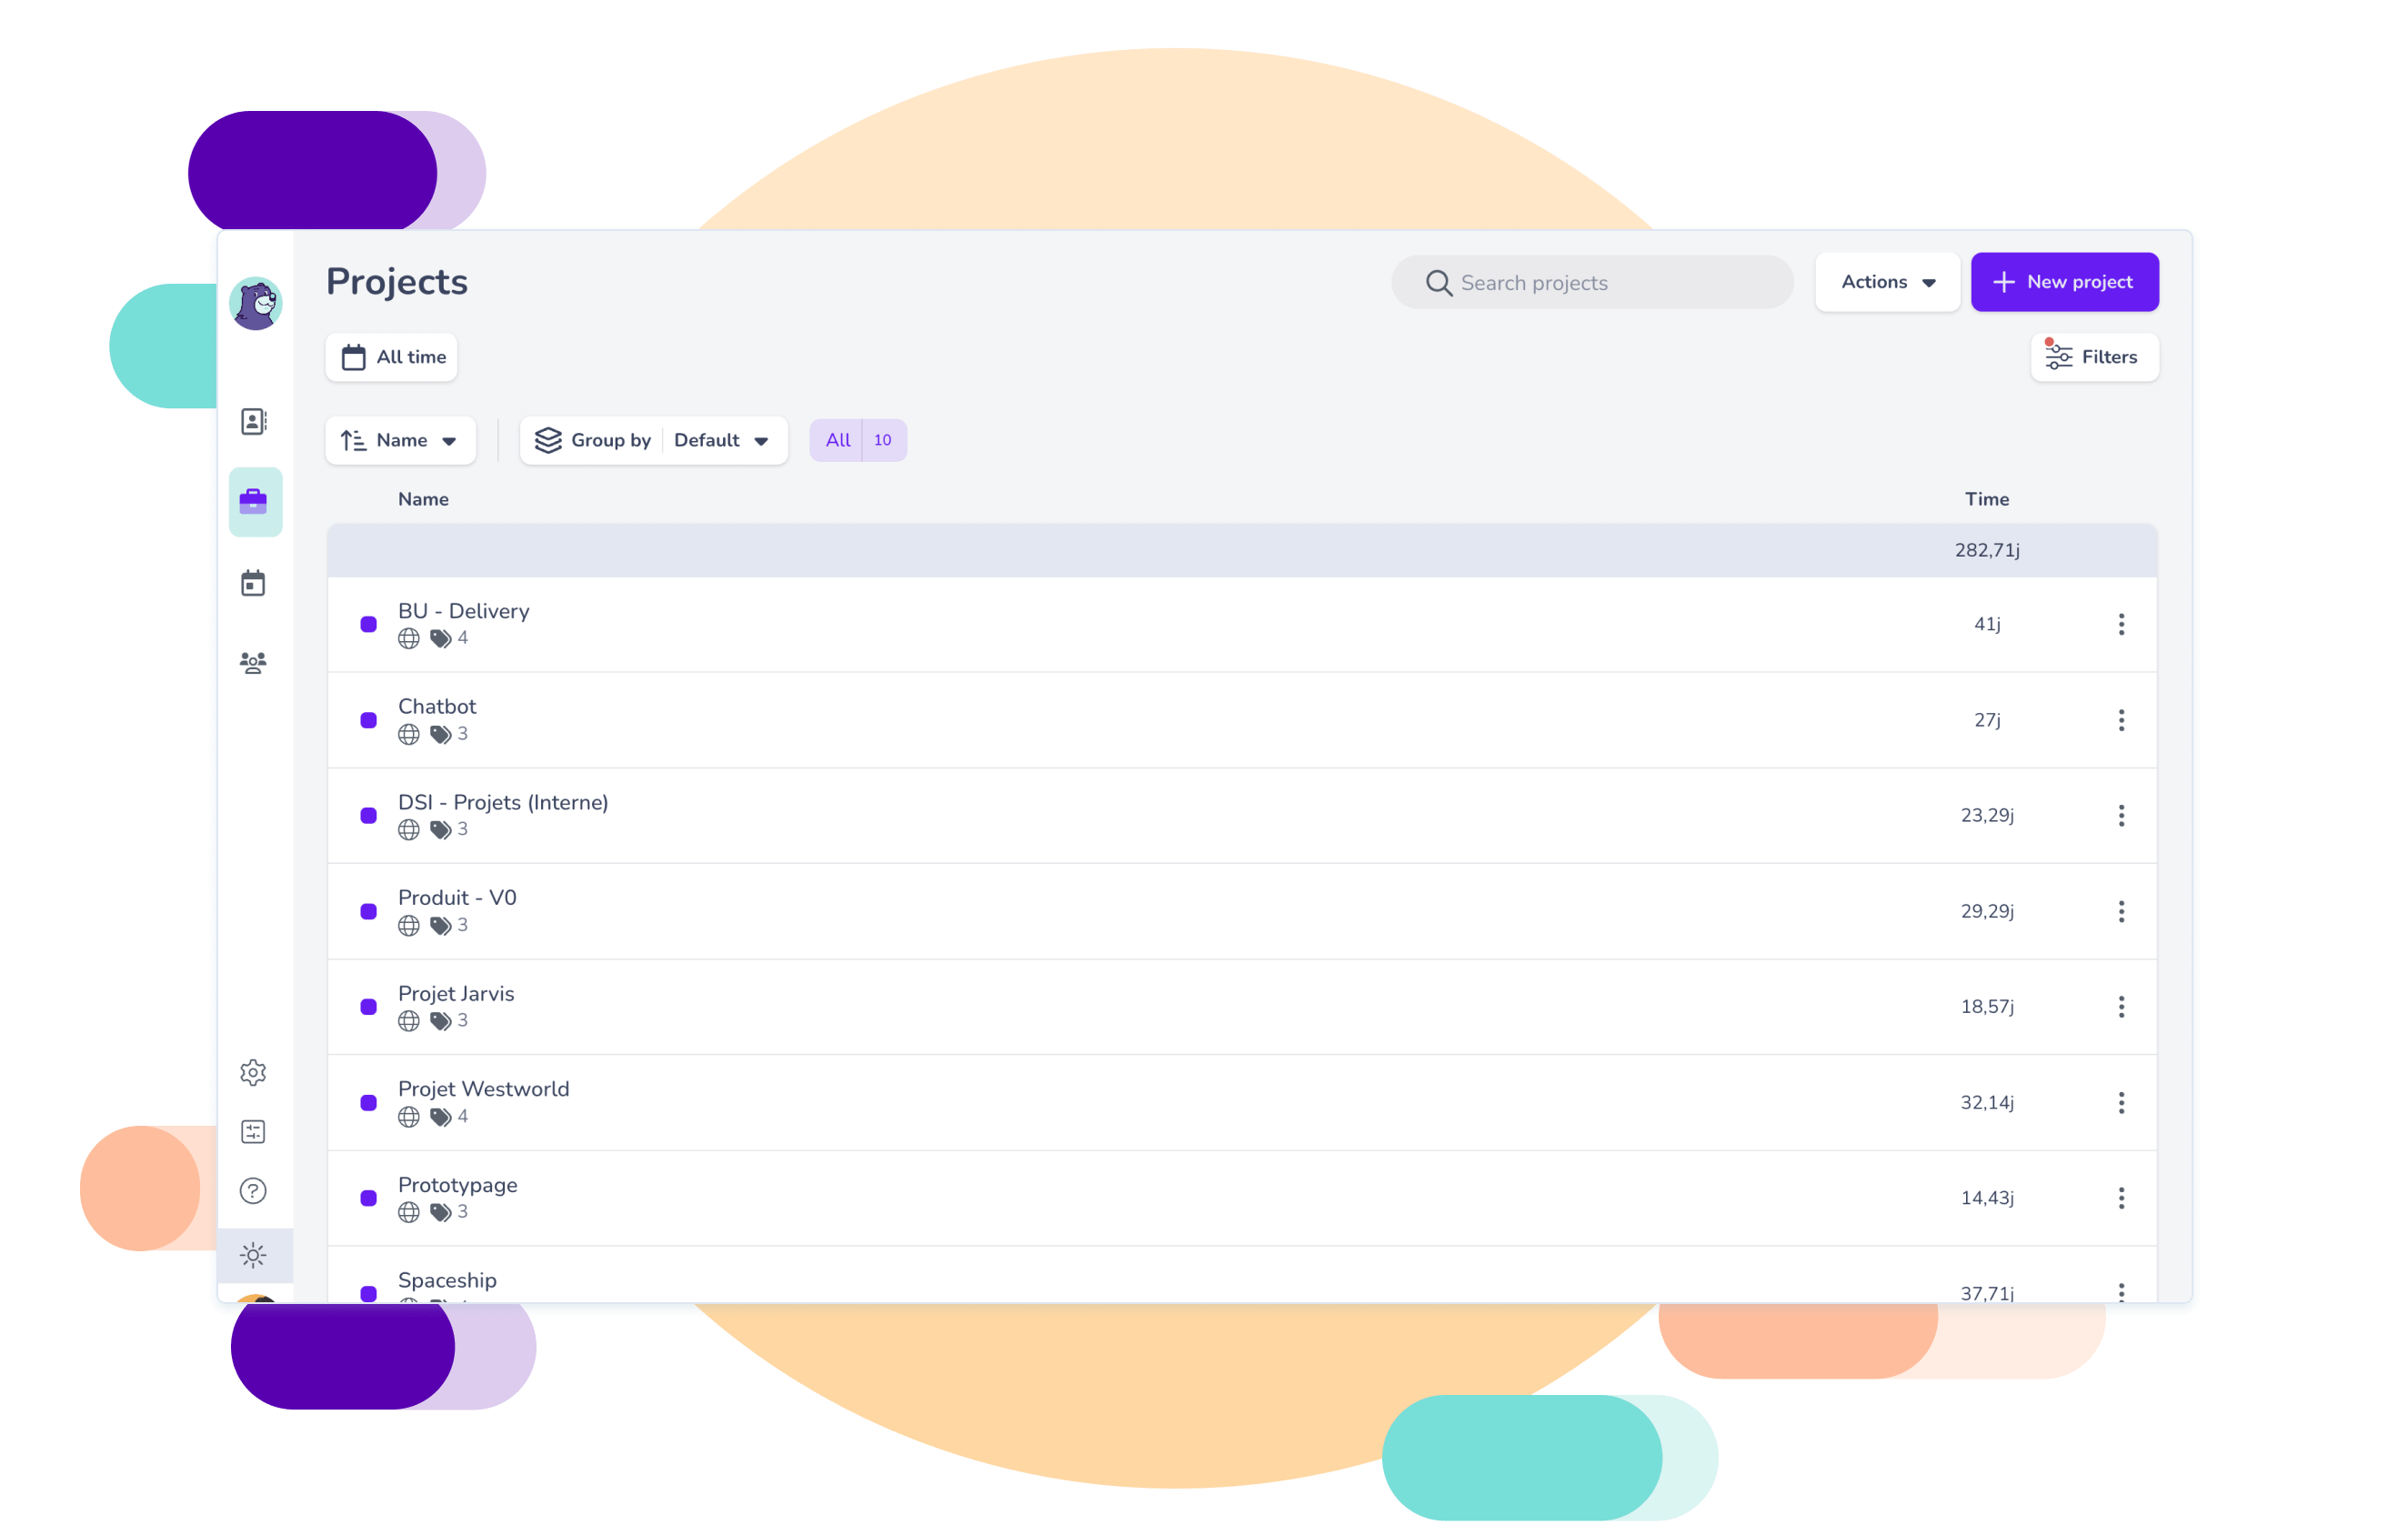The width and height of the screenshot is (2408, 1535).
Task: Click the All 10 projects filter badge
Action: (x=860, y=440)
